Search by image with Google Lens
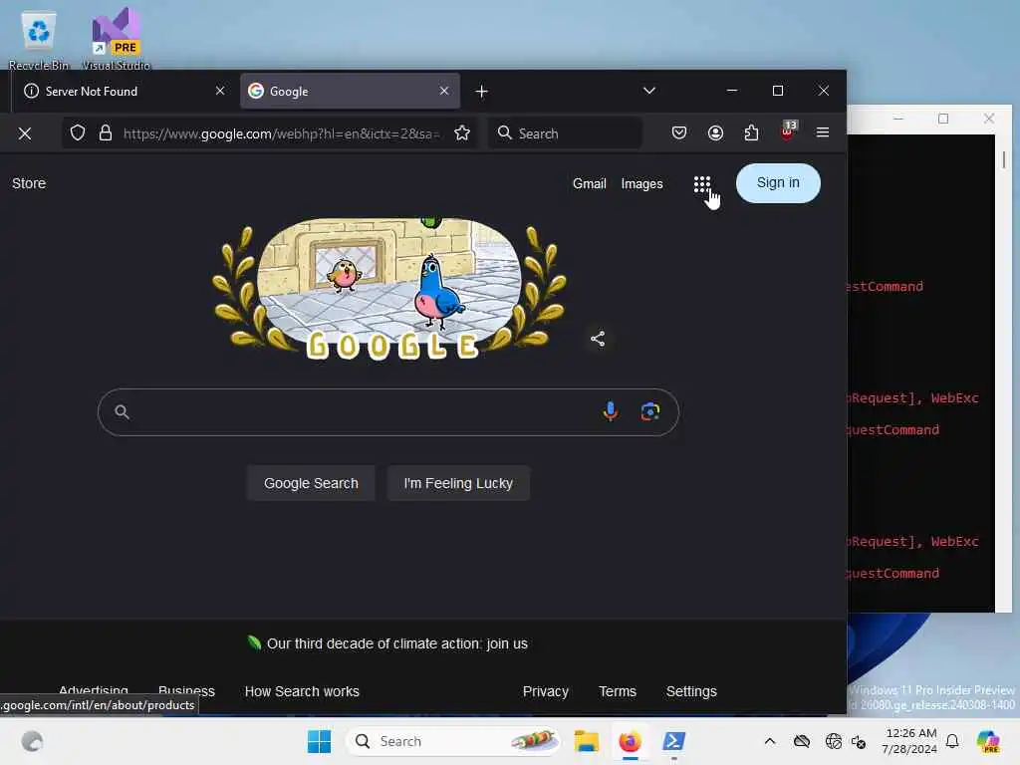 (x=649, y=411)
